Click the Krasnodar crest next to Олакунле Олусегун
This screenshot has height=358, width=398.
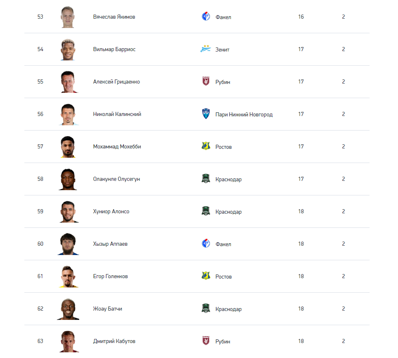[x=206, y=179]
